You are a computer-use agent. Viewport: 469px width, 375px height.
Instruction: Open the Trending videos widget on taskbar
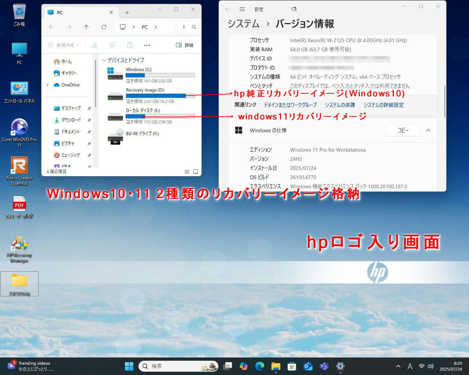(x=30, y=366)
